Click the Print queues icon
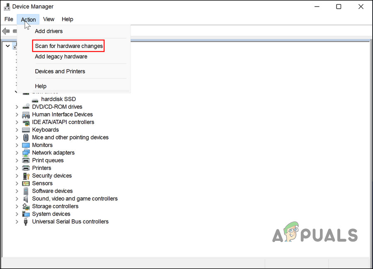Viewport: 373px width, 269px height. (x=26, y=160)
